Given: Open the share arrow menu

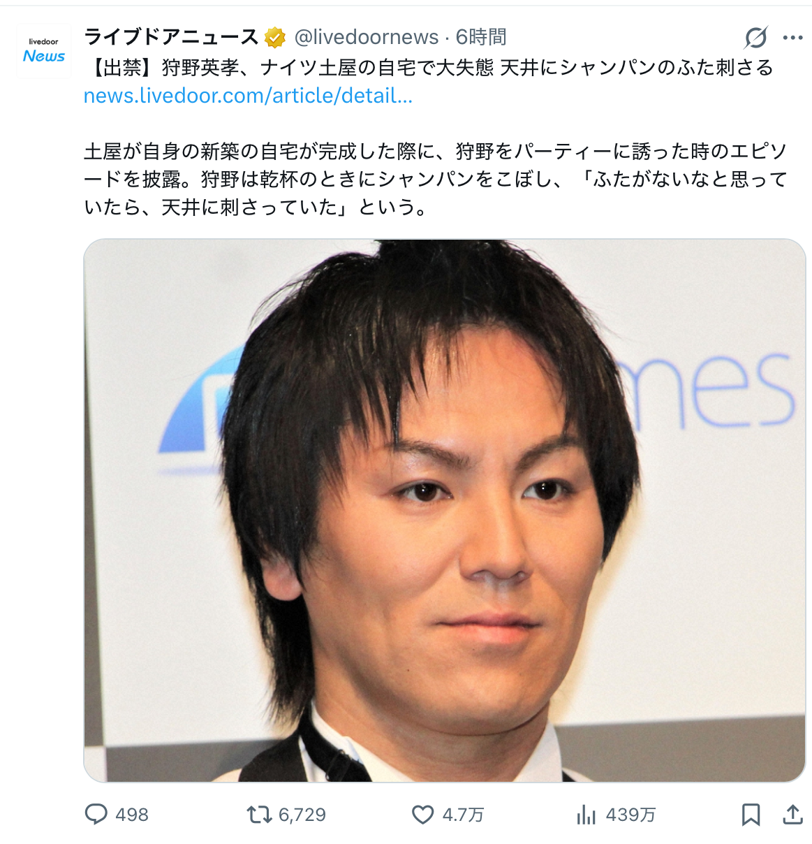Looking at the screenshot, I should coord(792,815).
